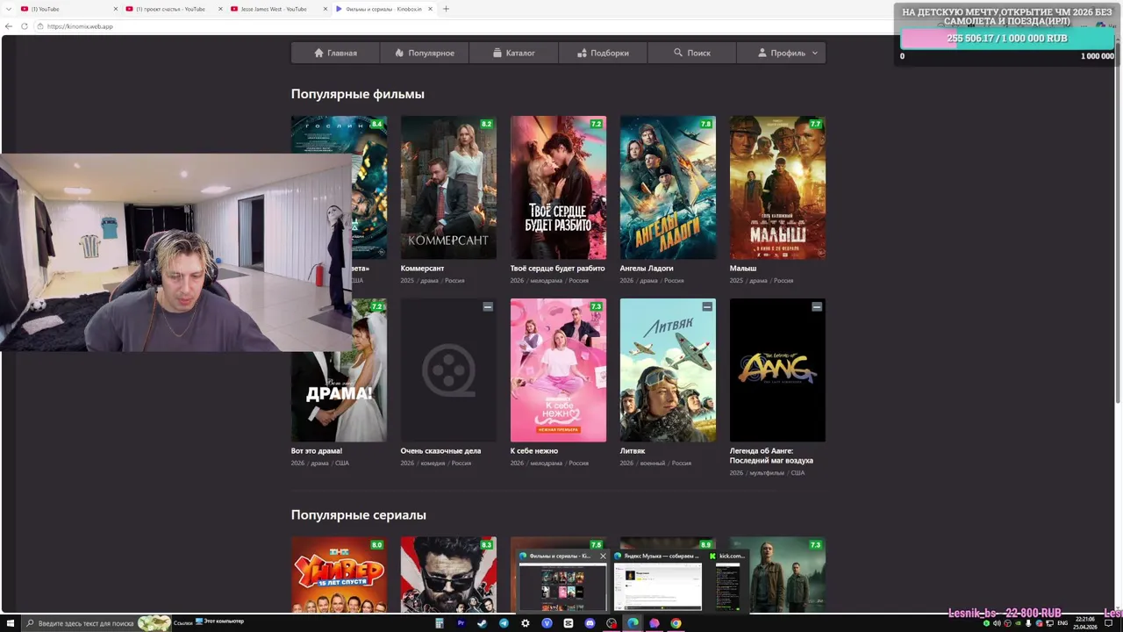Open the Коммерсант movie poster
The width and height of the screenshot is (1123, 632).
tap(448, 188)
